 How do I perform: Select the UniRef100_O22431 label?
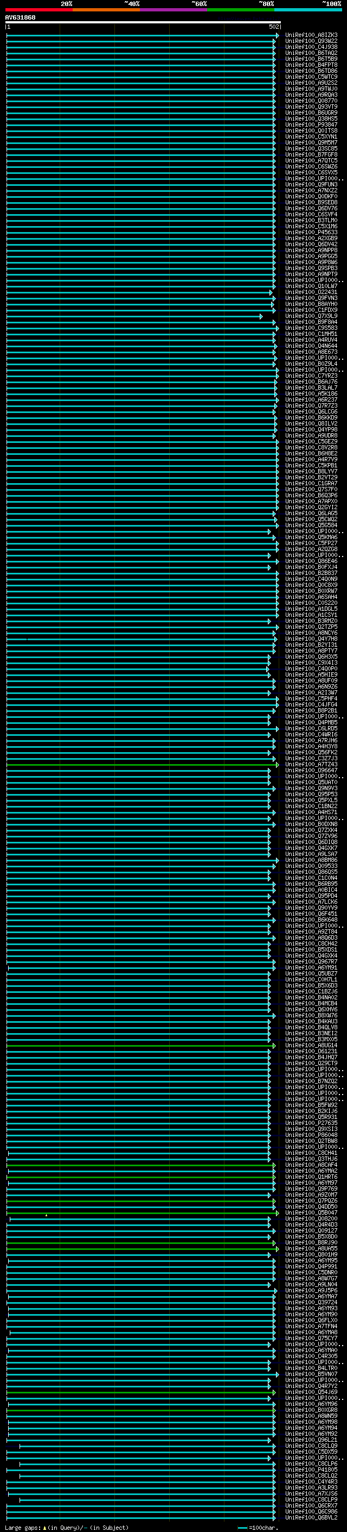pyautogui.click(x=311, y=292)
